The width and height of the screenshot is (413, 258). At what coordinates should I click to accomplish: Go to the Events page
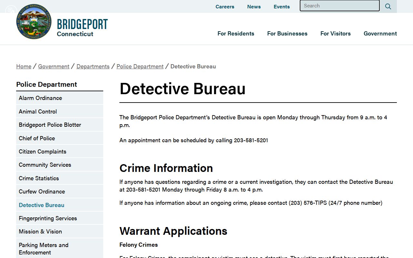tap(282, 6)
